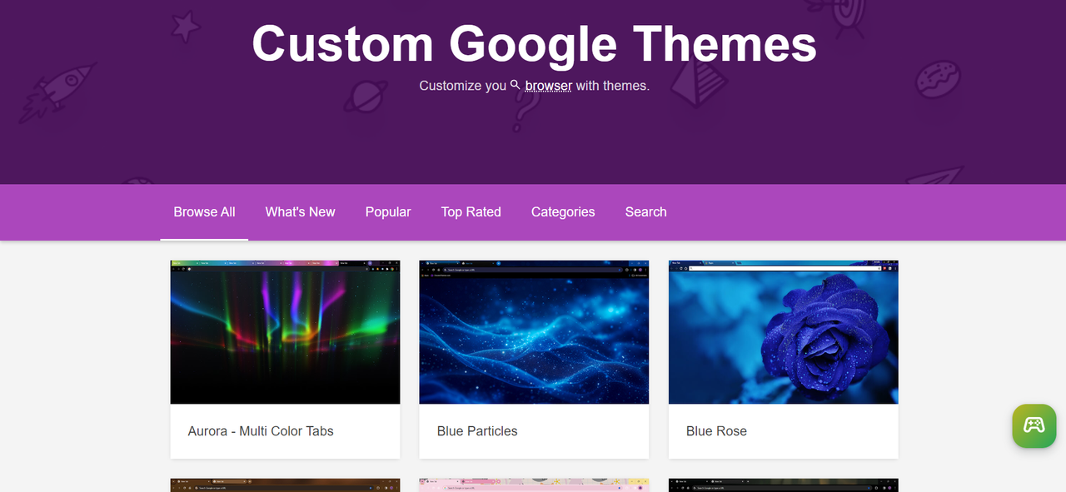Open the Blue Particles theme title
This screenshot has width=1066, height=492.
coord(477,431)
